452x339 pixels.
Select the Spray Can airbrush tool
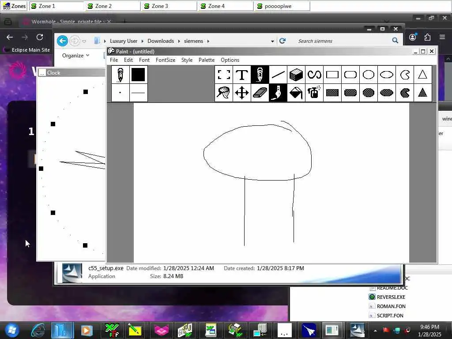(314, 93)
